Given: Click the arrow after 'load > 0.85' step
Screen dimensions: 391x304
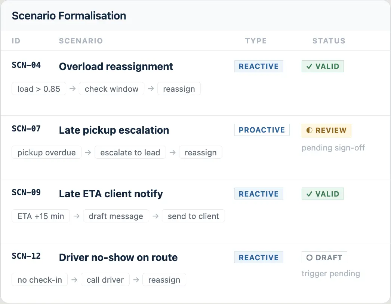Looking at the screenshot, I should point(73,88).
